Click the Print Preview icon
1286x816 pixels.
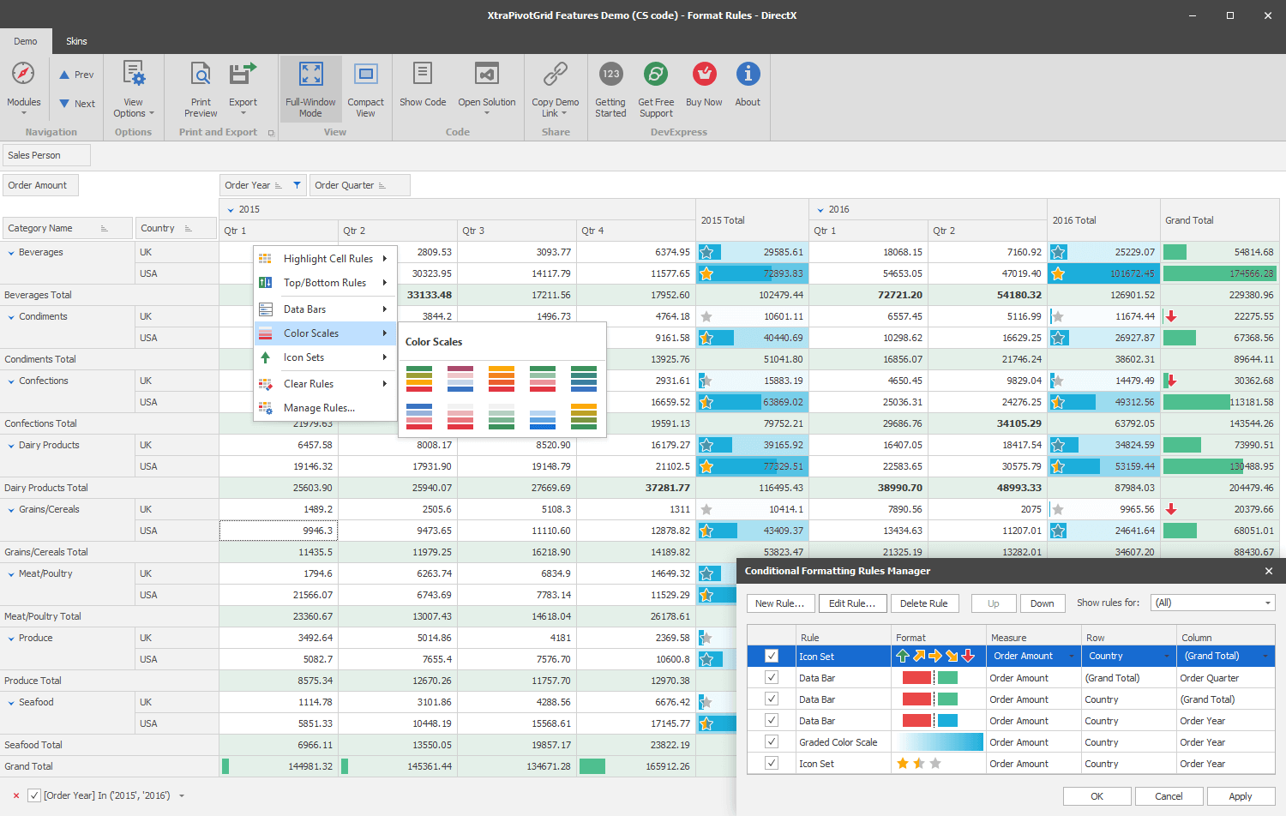click(201, 75)
